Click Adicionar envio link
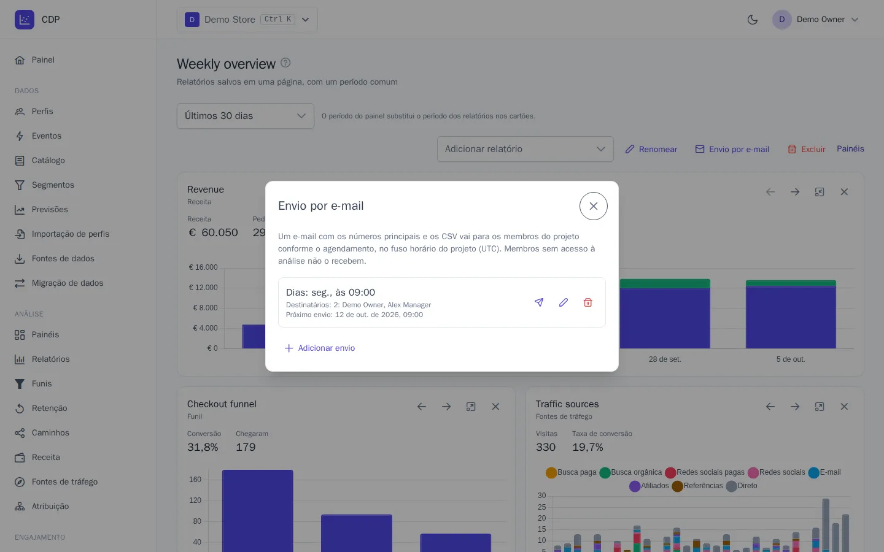Screen dimensions: 884x552 point(320,348)
